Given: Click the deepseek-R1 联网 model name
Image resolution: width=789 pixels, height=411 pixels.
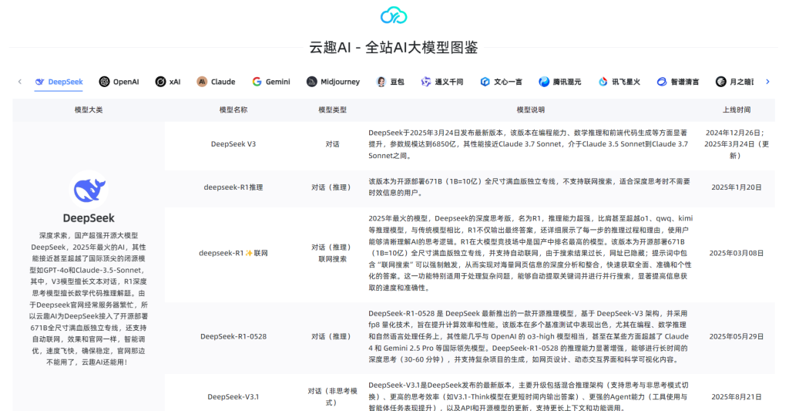Looking at the screenshot, I should click(x=233, y=253).
